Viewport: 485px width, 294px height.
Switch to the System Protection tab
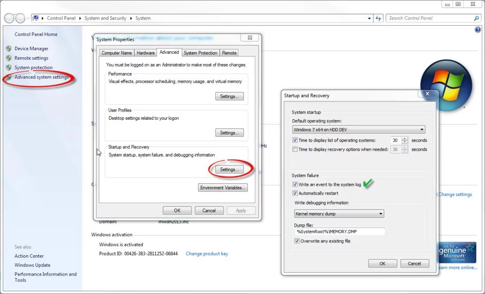click(x=200, y=53)
